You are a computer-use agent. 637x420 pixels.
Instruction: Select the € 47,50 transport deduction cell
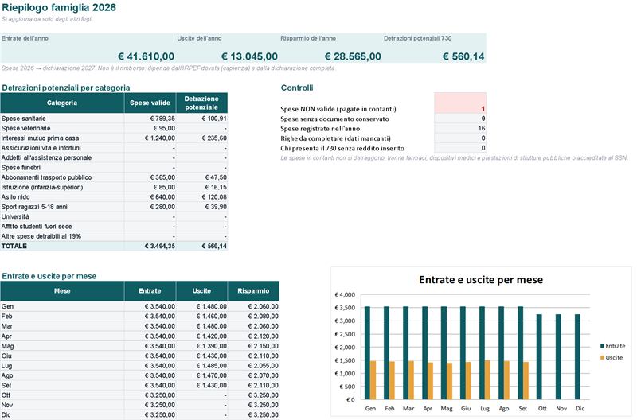click(x=201, y=177)
